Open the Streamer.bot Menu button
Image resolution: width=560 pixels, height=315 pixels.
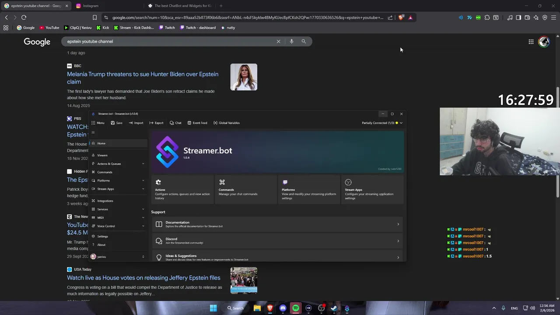(x=98, y=123)
